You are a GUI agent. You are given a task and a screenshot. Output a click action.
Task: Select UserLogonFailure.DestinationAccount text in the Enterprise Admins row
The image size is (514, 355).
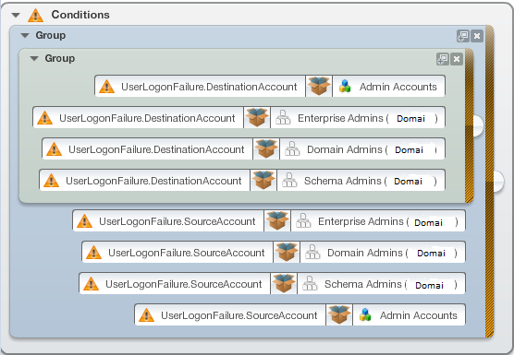(x=147, y=118)
